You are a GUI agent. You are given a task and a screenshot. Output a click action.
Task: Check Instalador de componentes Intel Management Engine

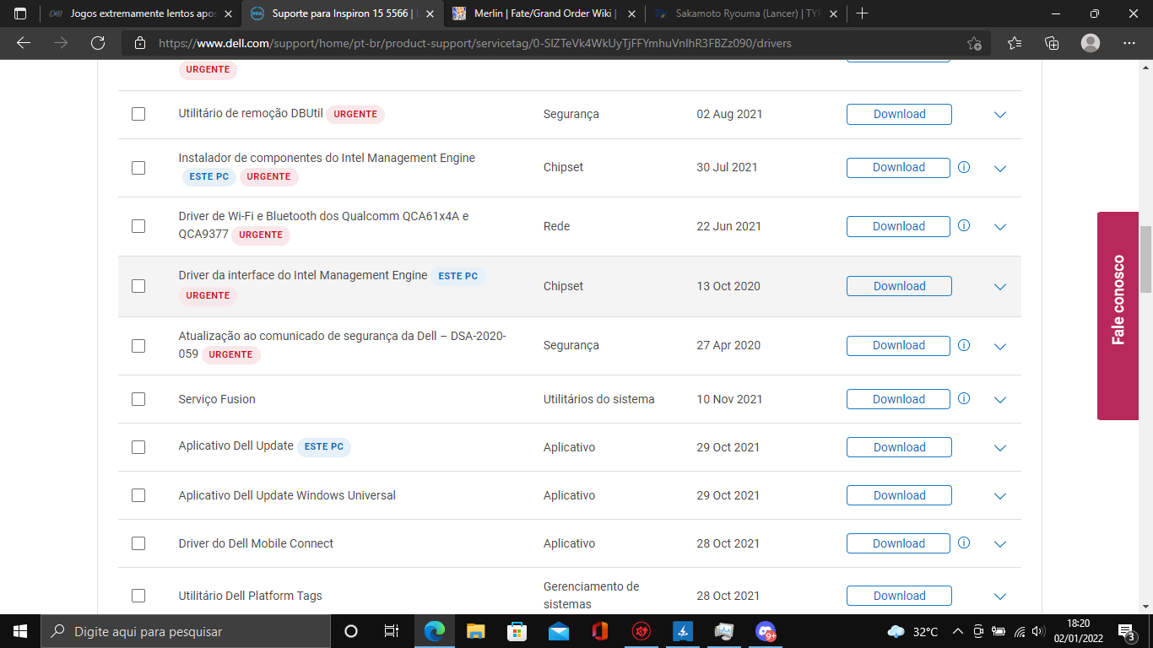138,168
